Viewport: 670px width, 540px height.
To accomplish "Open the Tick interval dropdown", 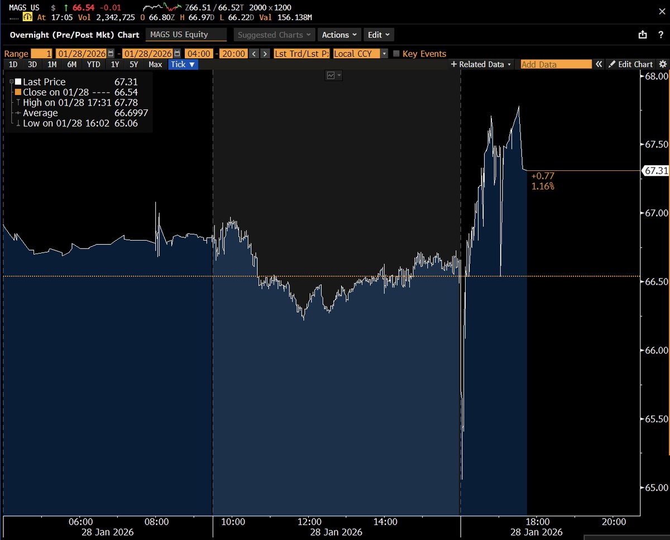I will click(183, 64).
